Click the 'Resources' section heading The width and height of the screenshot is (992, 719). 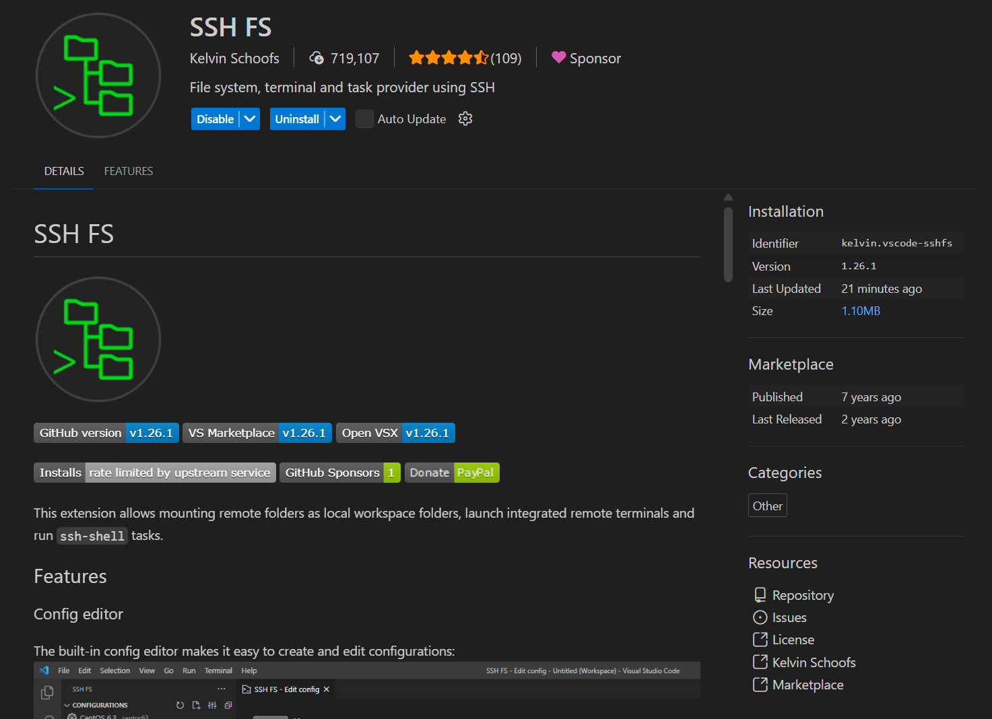pyautogui.click(x=783, y=563)
